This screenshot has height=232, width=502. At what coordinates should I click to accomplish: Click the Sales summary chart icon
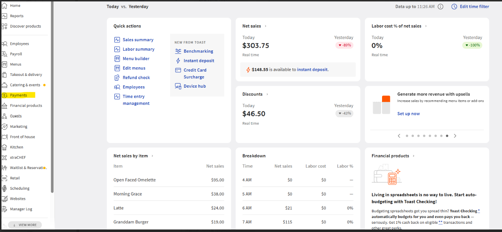(x=117, y=40)
